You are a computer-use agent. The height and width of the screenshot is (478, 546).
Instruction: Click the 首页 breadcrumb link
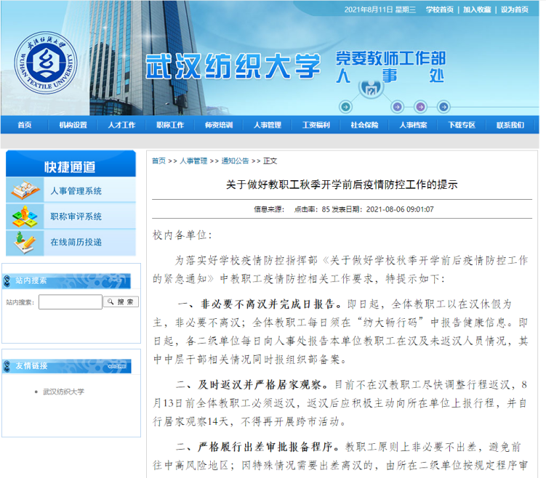coord(158,161)
